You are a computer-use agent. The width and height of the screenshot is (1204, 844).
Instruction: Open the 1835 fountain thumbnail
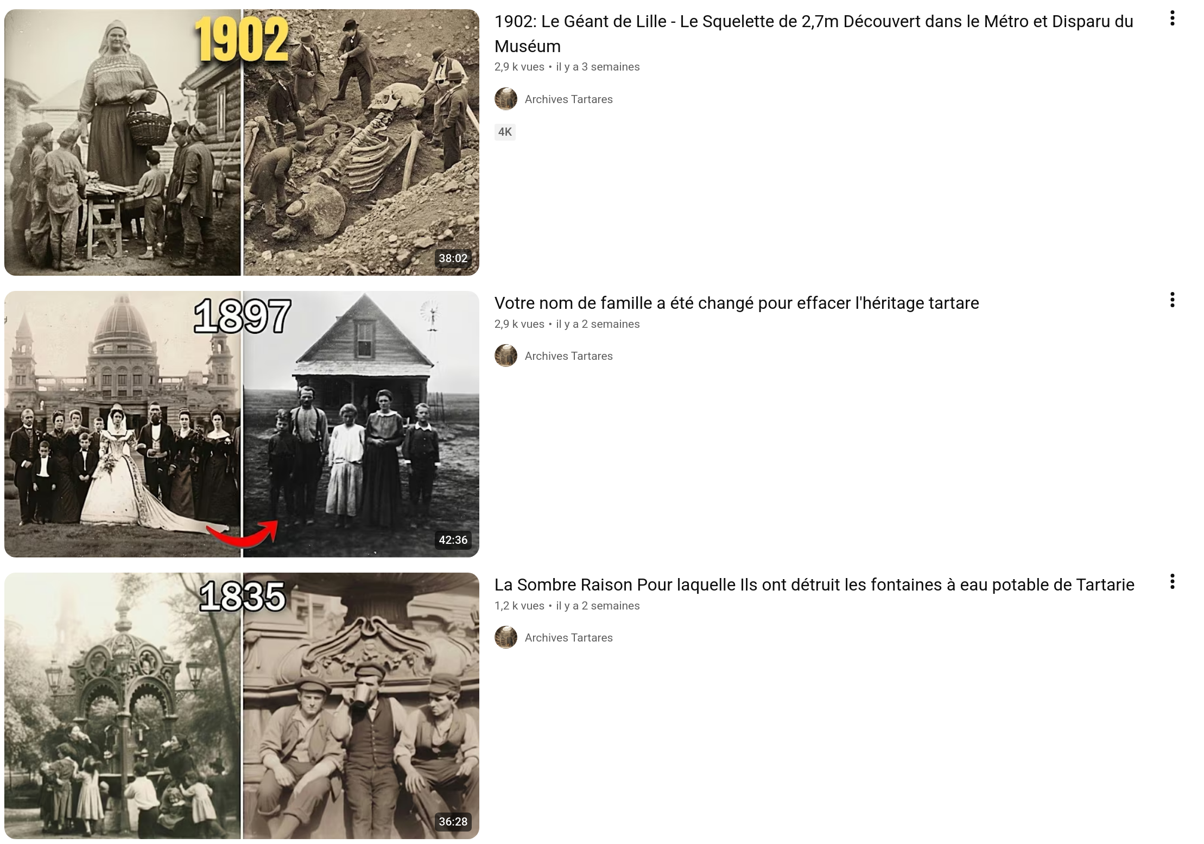coord(242,706)
